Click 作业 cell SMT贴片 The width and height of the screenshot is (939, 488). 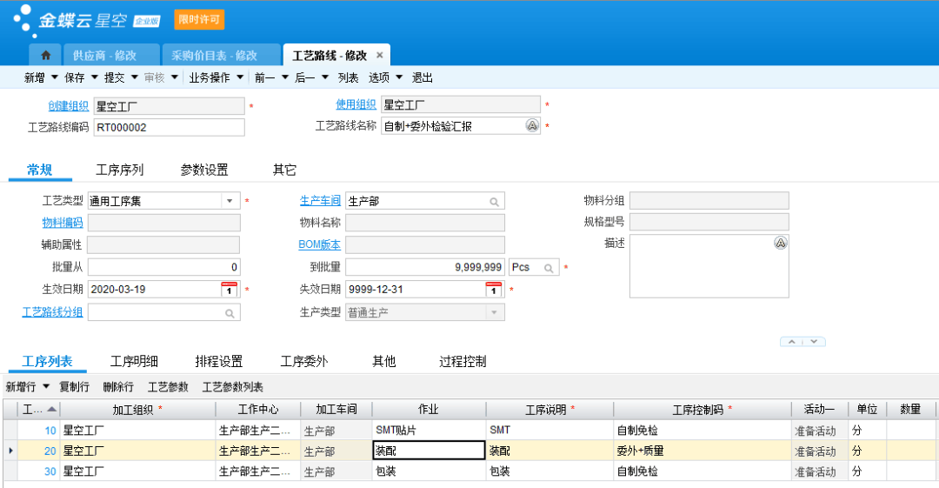(x=429, y=430)
